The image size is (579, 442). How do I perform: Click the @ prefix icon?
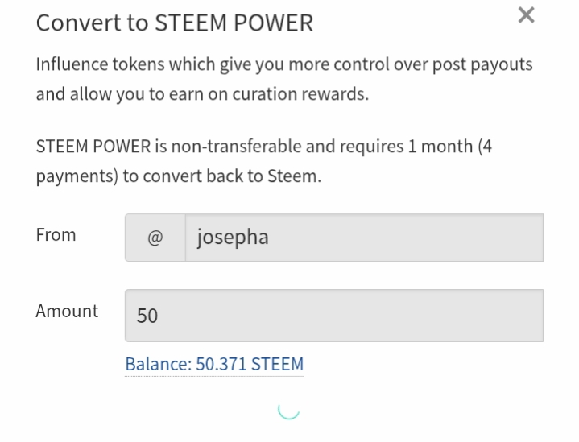pyautogui.click(x=155, y=238)
